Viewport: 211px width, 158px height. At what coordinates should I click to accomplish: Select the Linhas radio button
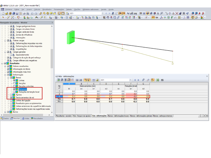coord(14,80)
